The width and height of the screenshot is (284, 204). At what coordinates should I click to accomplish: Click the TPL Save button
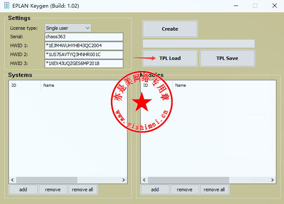227,58
